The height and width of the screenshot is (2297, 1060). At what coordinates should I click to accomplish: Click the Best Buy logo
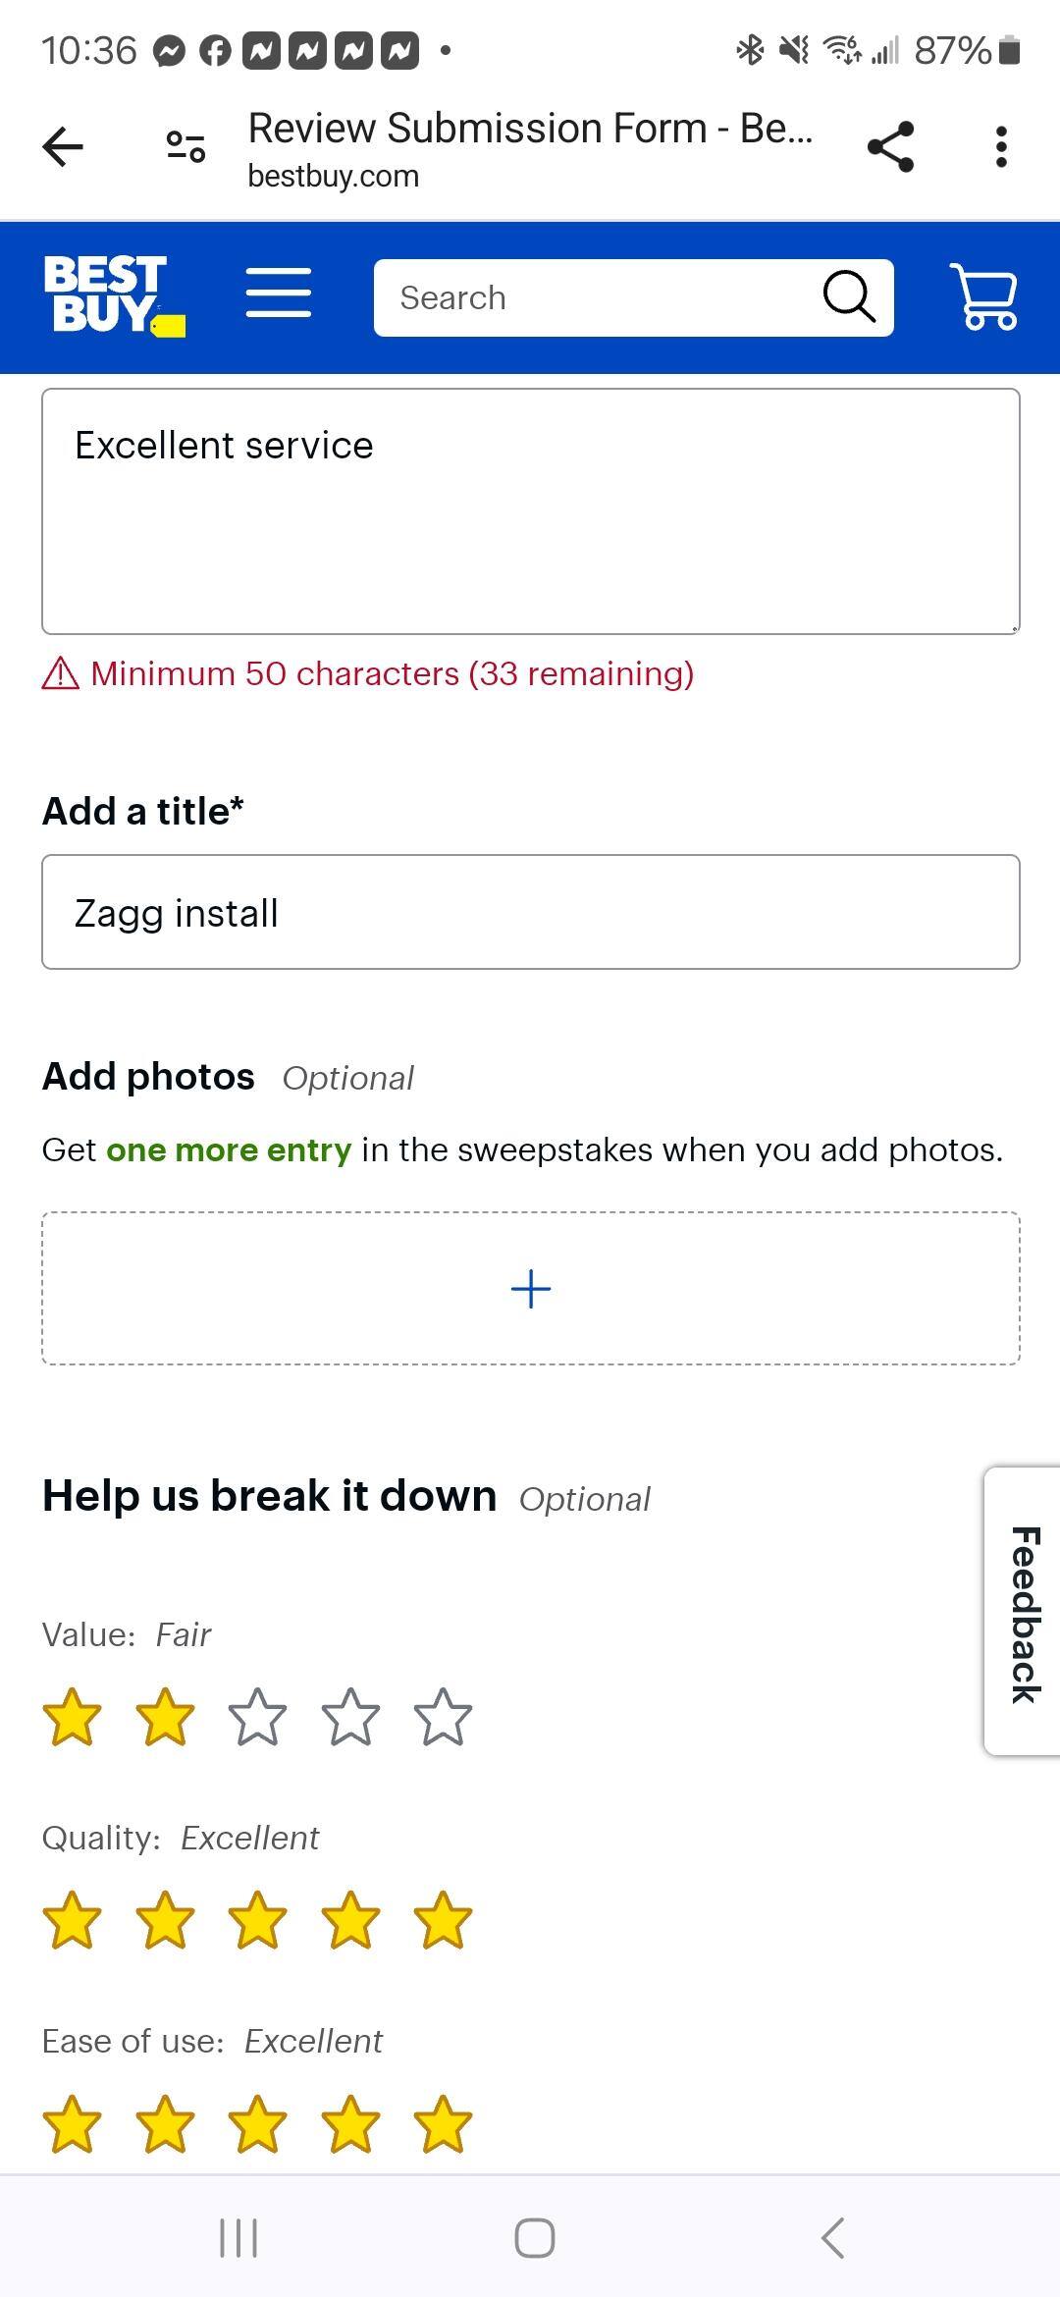point(112,294)
